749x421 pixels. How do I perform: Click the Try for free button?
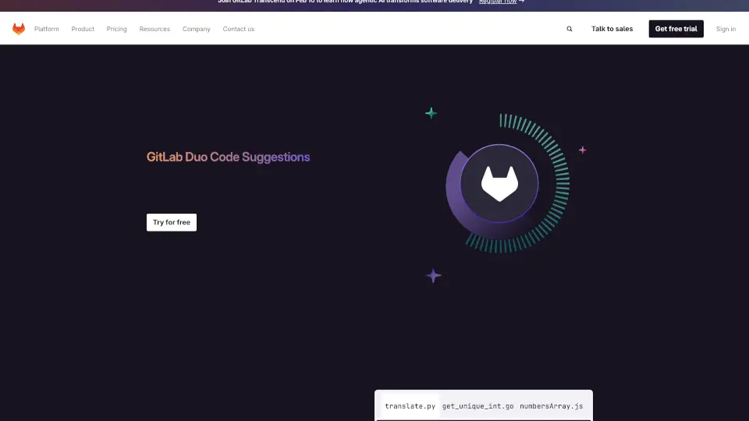[172, 222]
